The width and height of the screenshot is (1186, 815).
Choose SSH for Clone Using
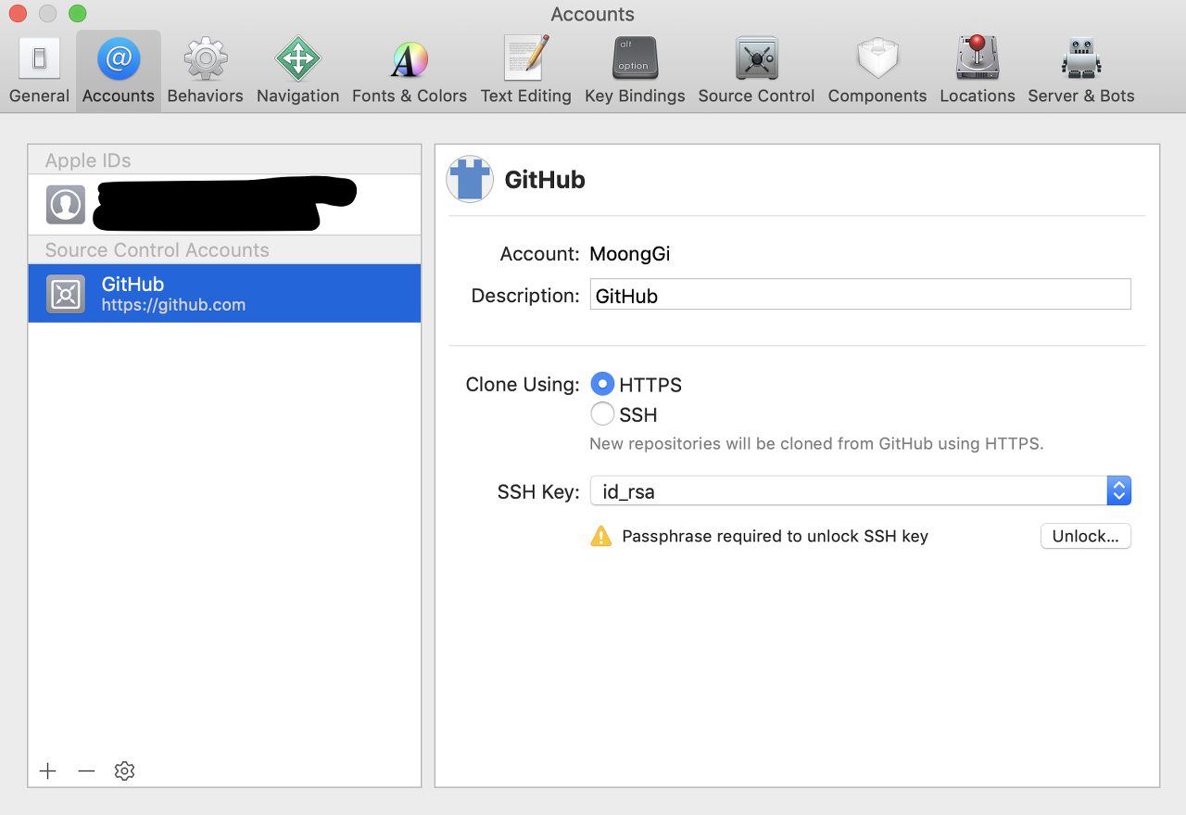pos(602,414)
